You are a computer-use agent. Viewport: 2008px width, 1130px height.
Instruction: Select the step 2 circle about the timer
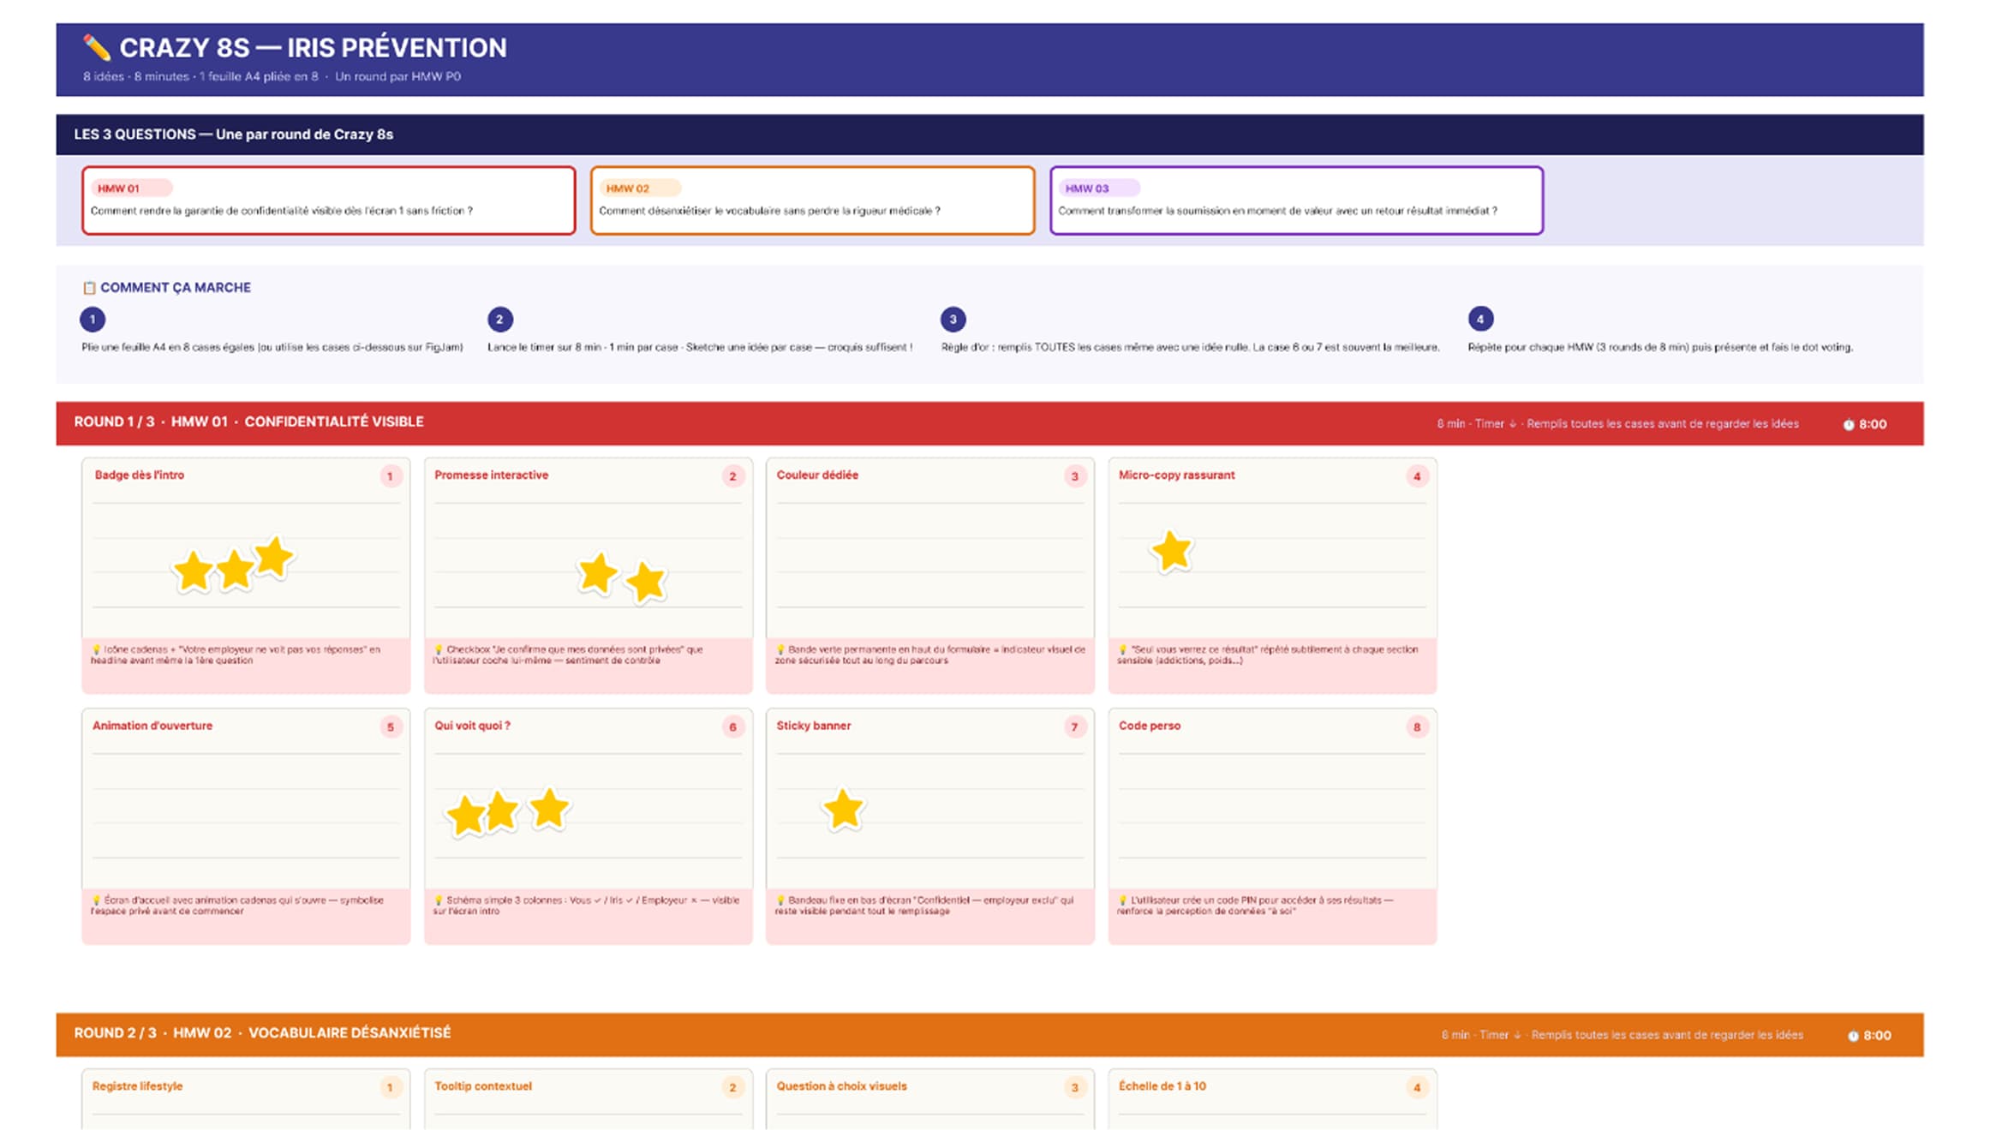pos(500,320)
